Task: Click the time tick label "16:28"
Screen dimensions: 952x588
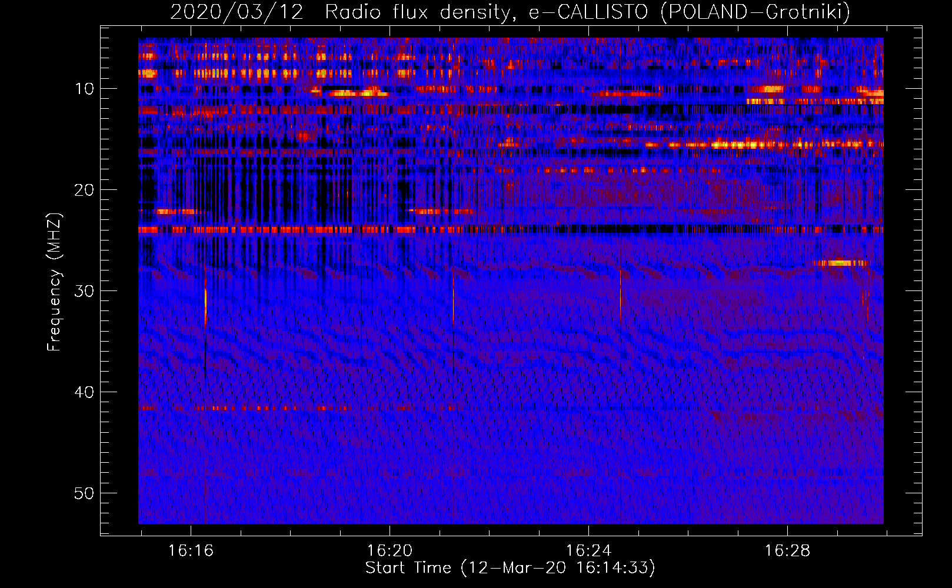Action: 787,551
